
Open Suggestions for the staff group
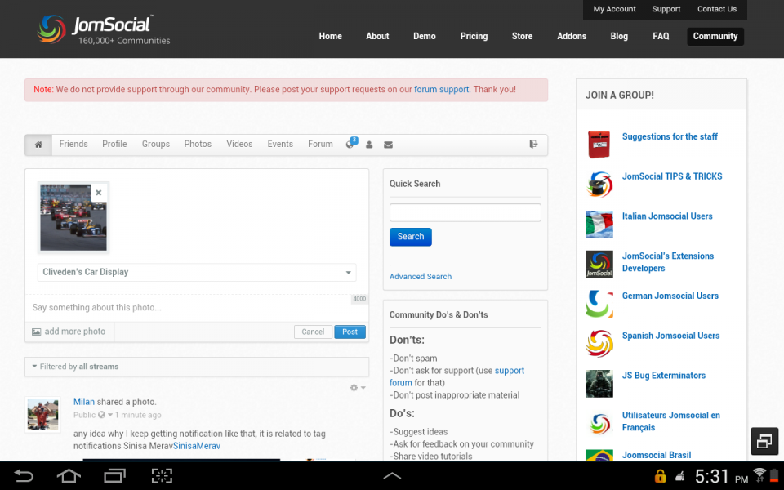[x=670, y=136]
